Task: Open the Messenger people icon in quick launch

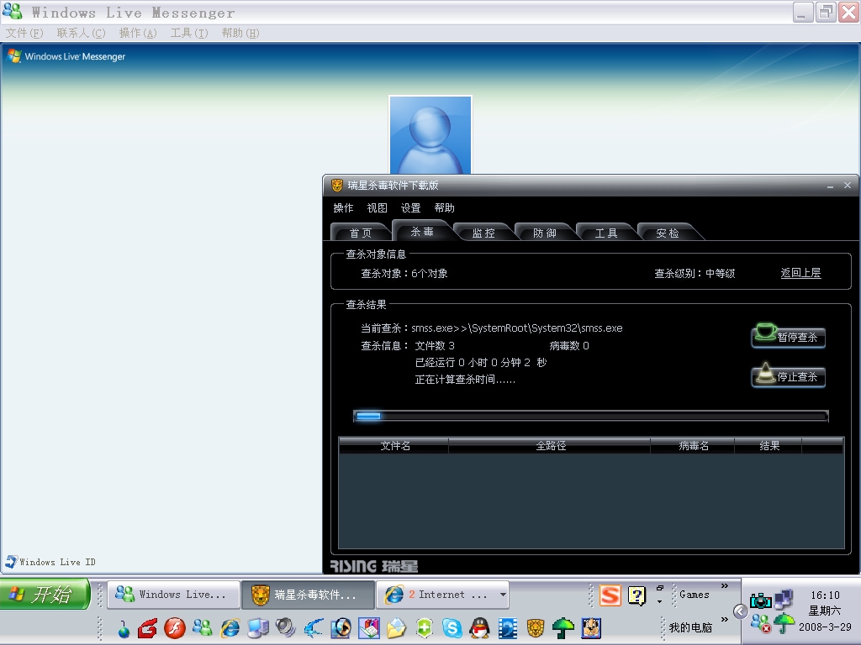Action: [203, 628]
